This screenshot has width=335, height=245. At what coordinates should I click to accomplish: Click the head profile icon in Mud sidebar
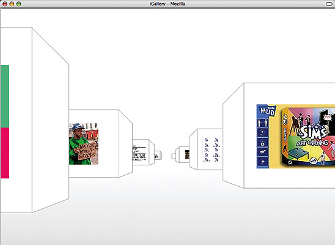pyautogui.click(x=263, y=133)
